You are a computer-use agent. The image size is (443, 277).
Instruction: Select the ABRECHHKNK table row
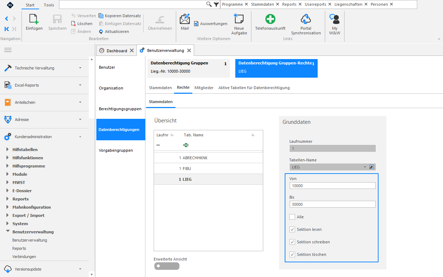tap(208, 158)
